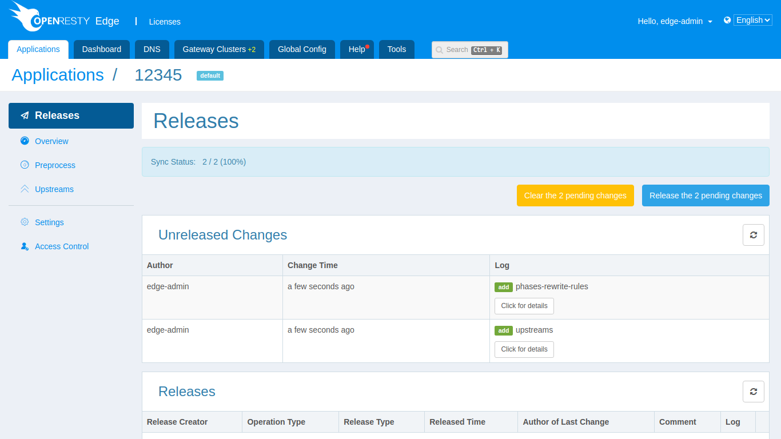
Task: Release the 2 pending changes
Action: tap(706, 195)
